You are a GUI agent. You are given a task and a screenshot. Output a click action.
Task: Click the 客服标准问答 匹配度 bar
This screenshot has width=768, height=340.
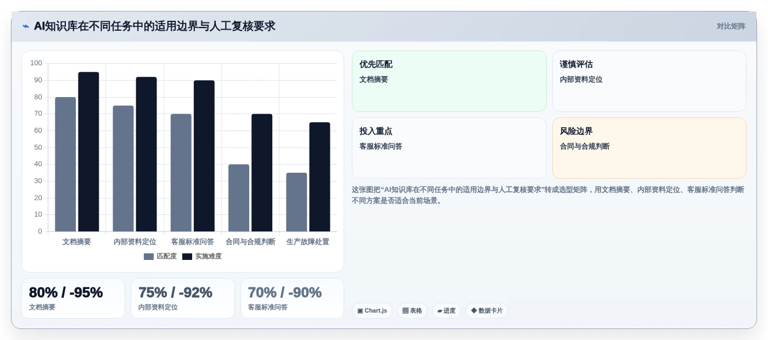(181, 173)
